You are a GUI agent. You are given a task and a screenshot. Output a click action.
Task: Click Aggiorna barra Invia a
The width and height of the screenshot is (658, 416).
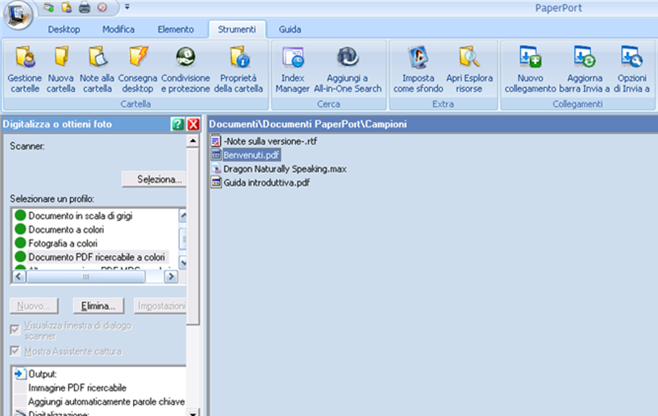584,70
